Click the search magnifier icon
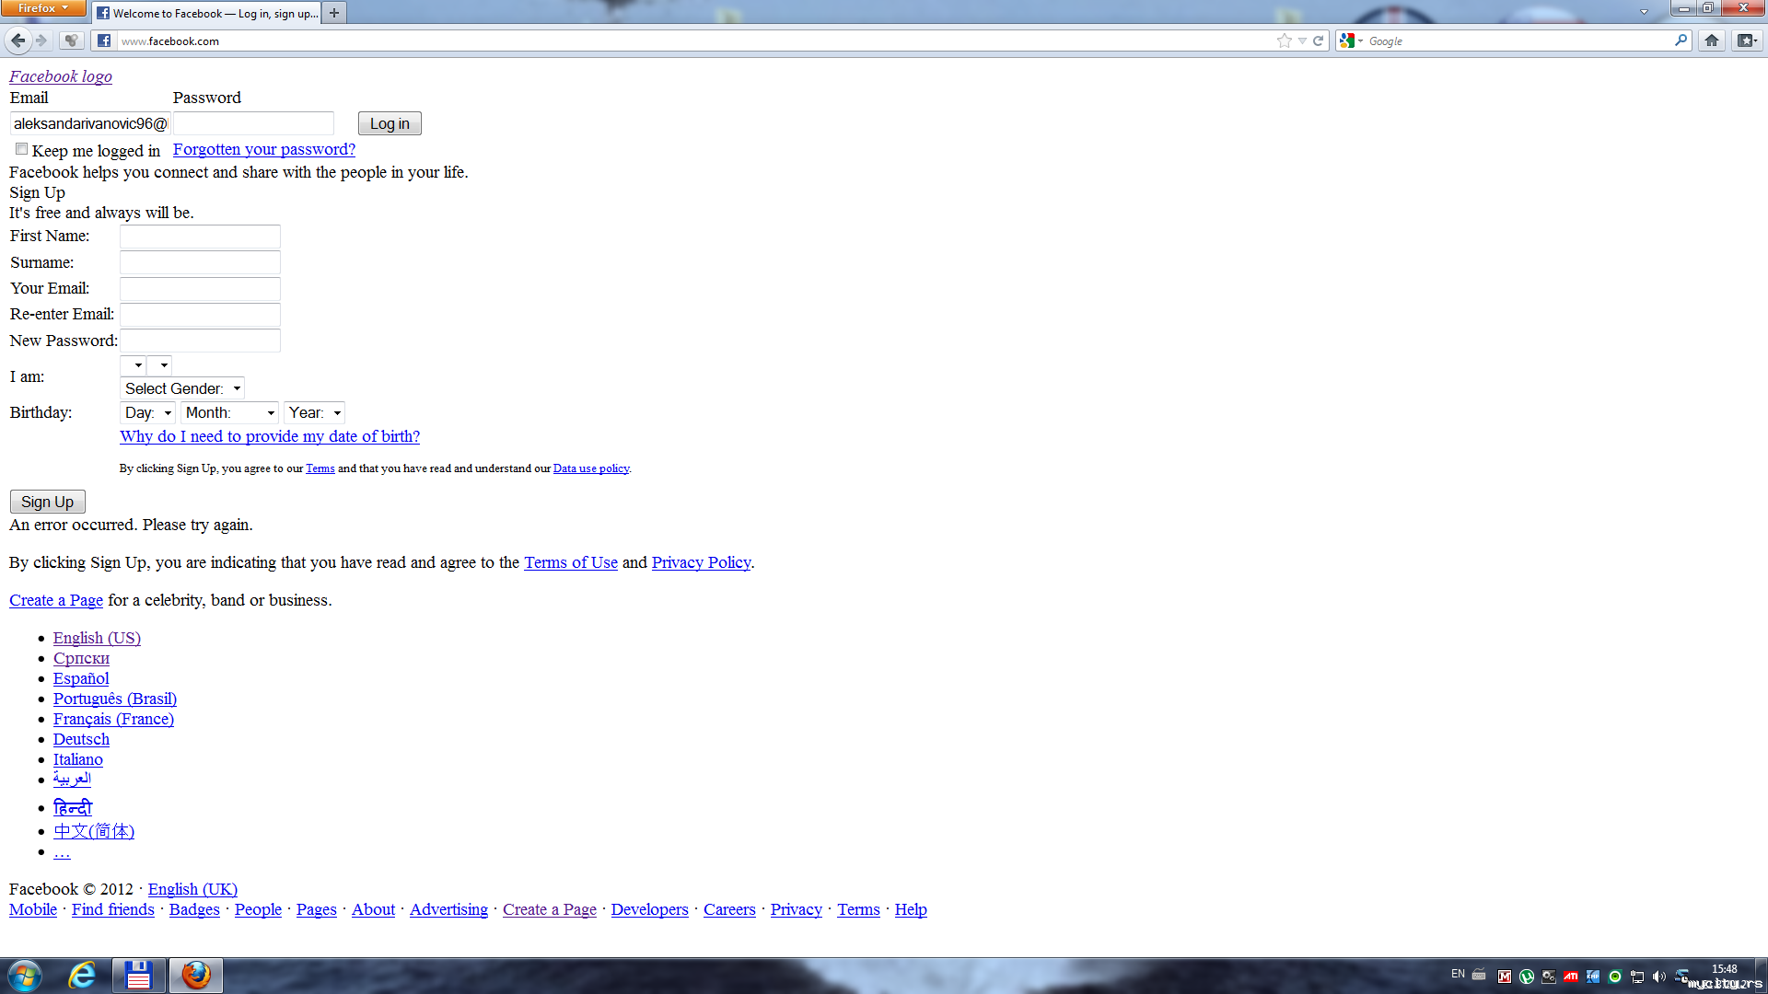 click(x=1681, y=40)
